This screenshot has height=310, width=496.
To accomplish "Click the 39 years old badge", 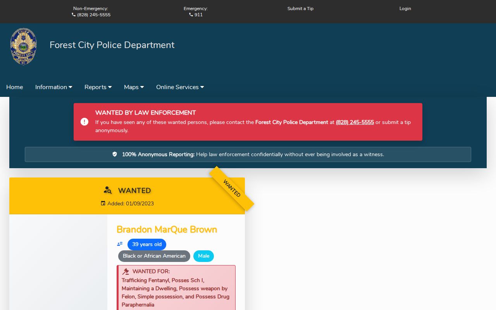I will click(x=147, y=245).
